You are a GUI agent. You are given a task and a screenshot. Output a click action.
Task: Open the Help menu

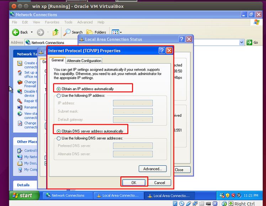coord(101,22)
